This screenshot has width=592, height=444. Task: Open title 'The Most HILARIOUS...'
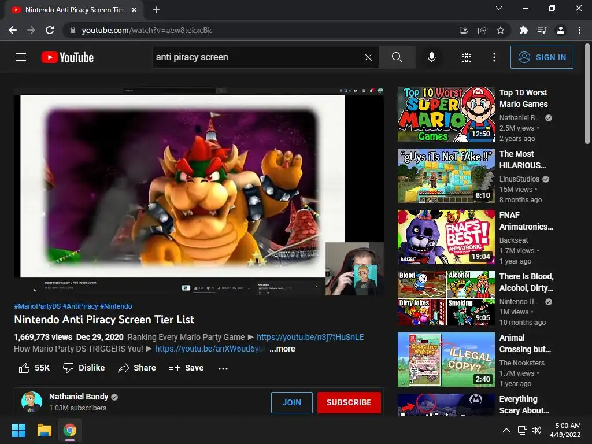coord(523,160)
